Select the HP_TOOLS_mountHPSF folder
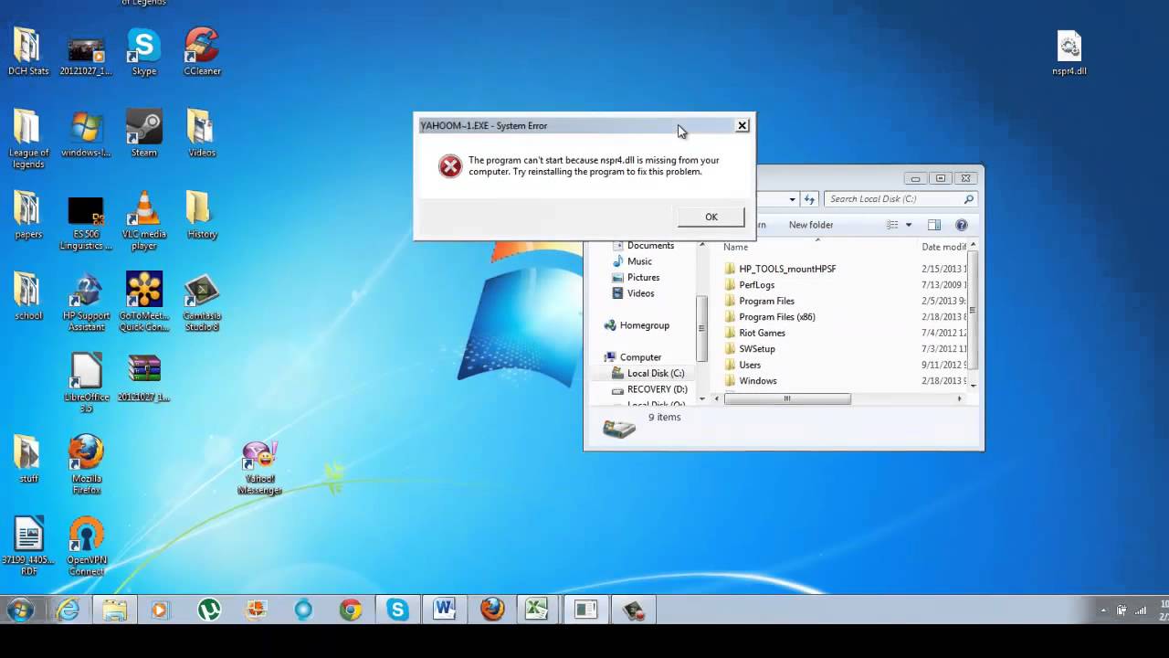This screenshot has width=1169, height=658. point(787,269)
